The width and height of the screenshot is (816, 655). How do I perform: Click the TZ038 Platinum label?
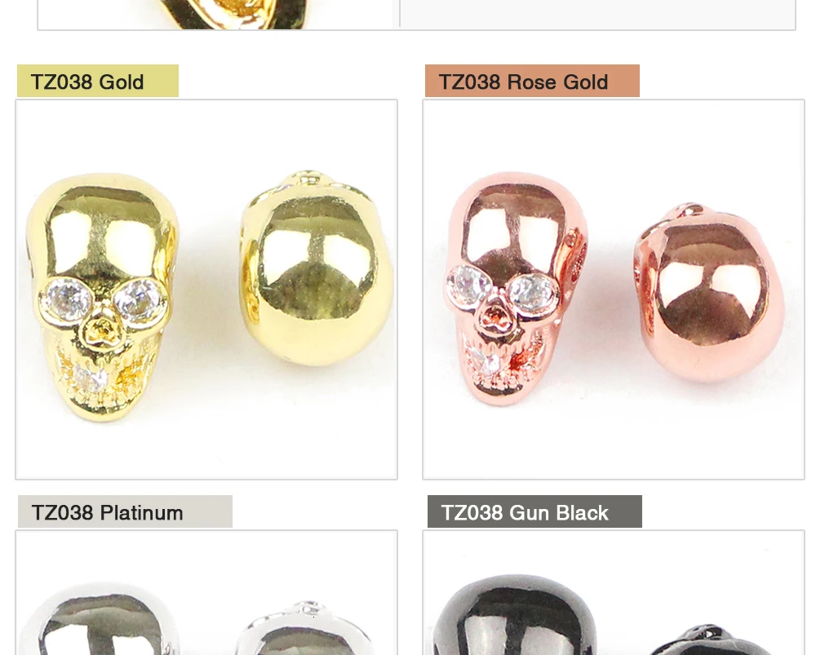click(x=125, y=512)
